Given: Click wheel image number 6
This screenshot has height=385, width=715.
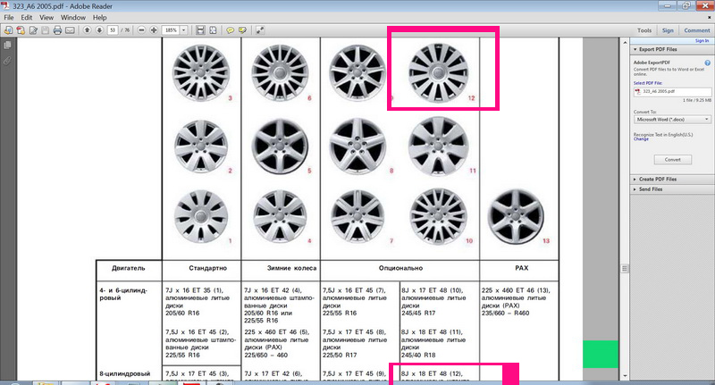Looking at the screenshot, I should click(x=280, y=72).
